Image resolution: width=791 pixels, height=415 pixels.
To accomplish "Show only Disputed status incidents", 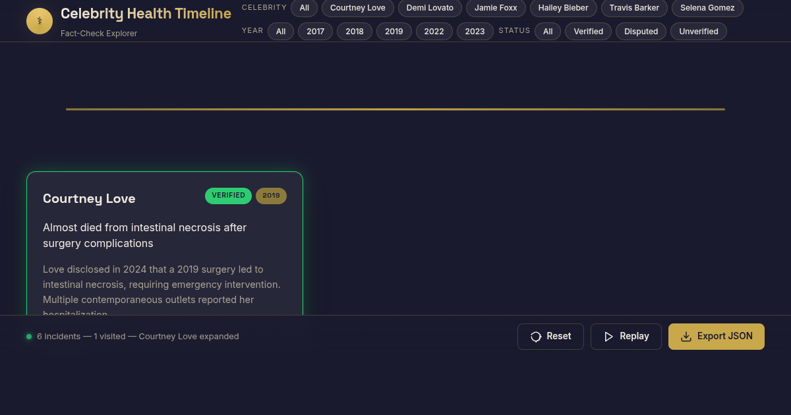I will coord(641,31).
